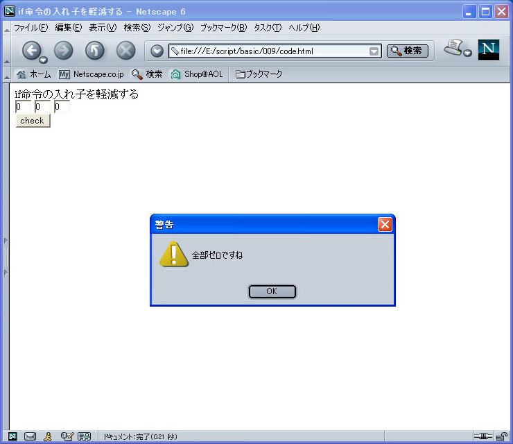
Task: Open the Back button history dropdown arrow
Action: click(43, 60)
